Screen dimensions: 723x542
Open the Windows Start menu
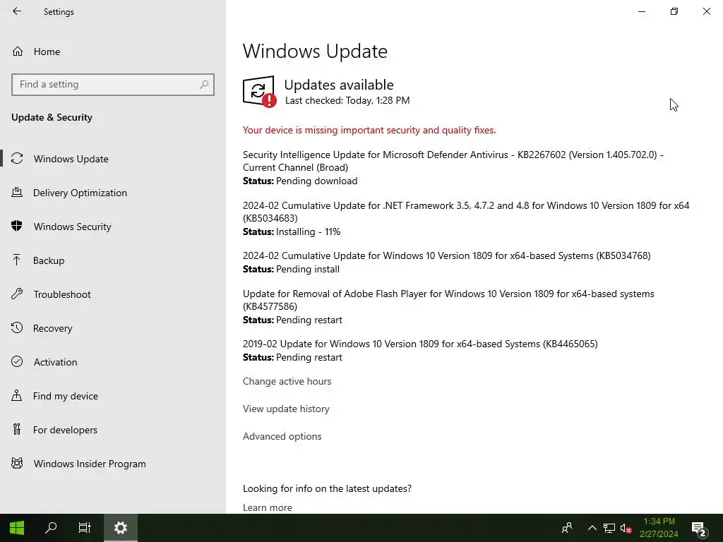click(17, 528)
